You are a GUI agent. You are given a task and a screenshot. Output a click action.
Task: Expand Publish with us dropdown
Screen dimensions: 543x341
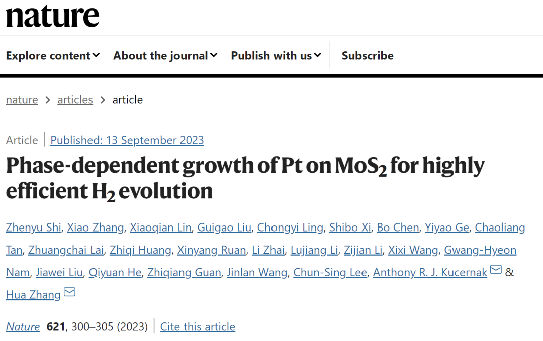[x=276, y=55]
